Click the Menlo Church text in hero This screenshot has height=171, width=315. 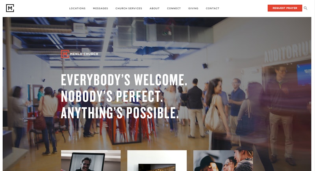84,54
